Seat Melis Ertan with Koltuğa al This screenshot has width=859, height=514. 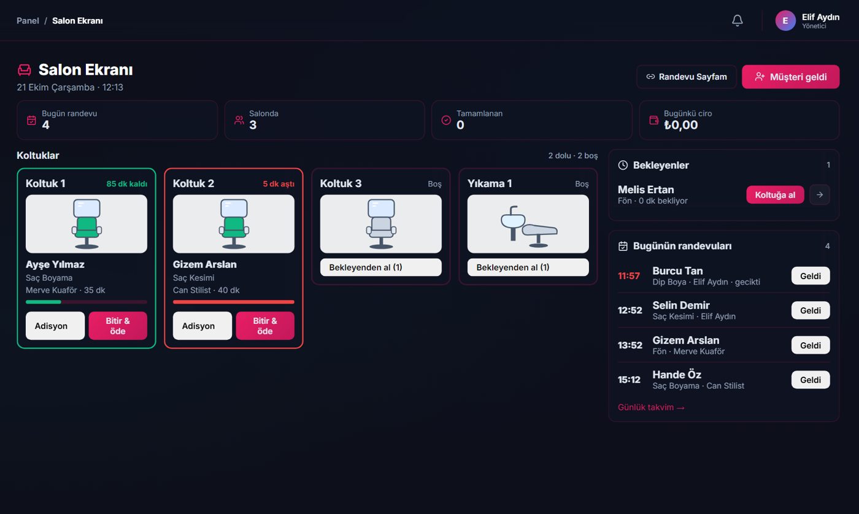775,194
